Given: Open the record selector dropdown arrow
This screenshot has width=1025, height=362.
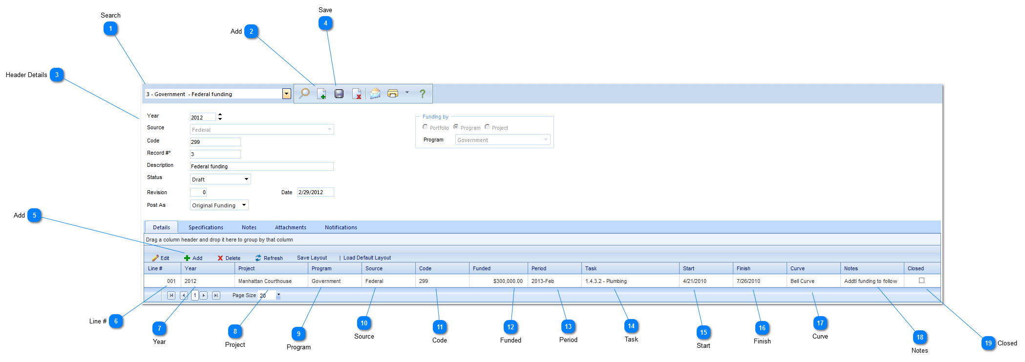Looking at the screenshot, I should click(287, 94).
